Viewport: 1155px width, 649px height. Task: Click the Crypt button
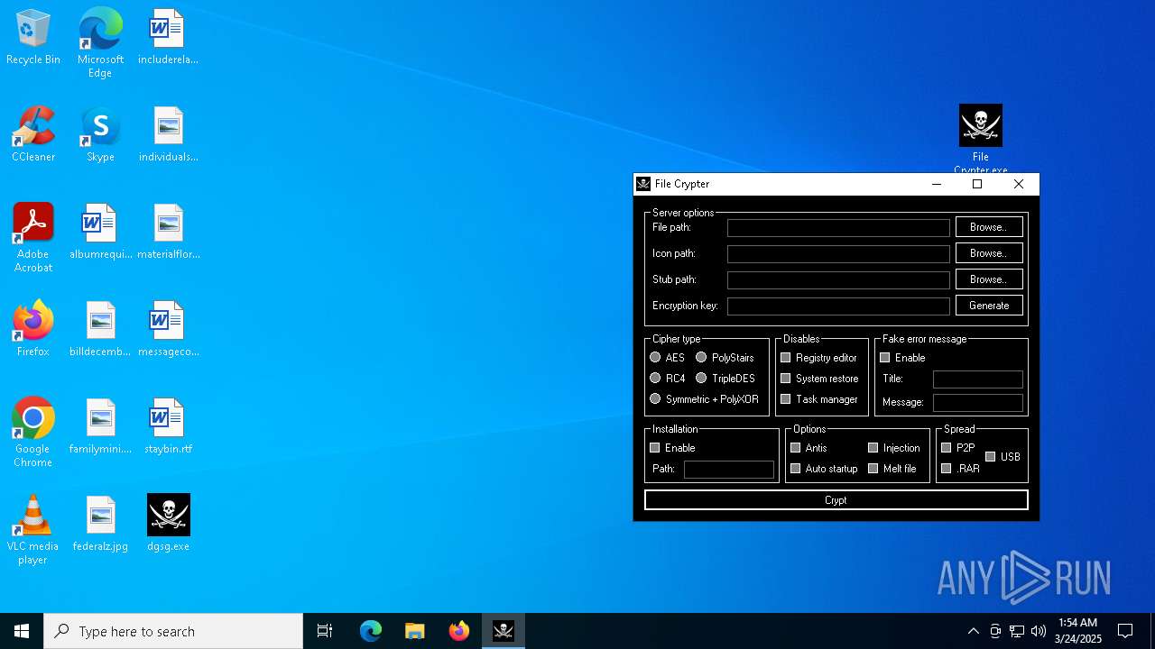point(836,500)
